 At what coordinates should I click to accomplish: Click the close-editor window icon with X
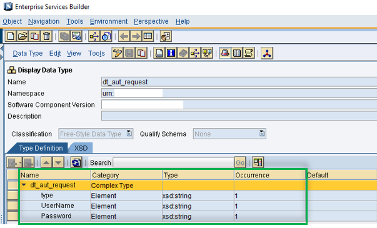pyautogui.click(x=76, y=36)
